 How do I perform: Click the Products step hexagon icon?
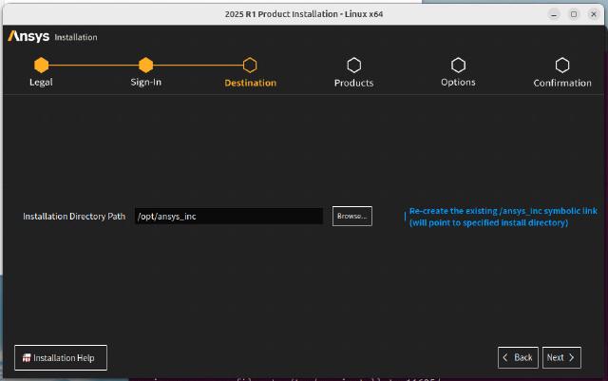(x=354, y=66)
